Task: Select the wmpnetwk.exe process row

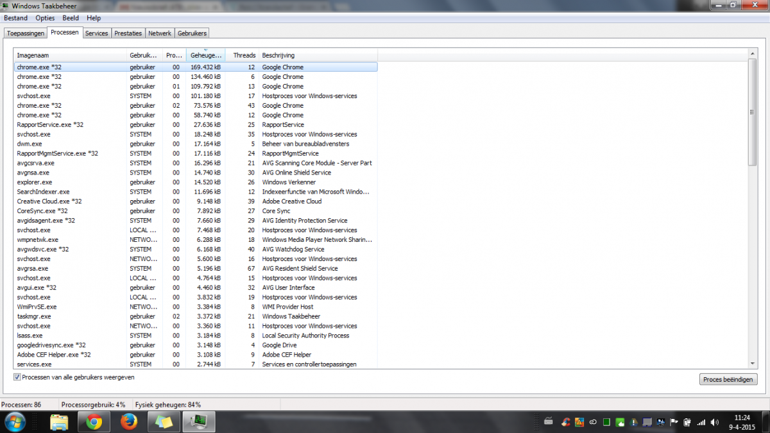Action: (196, 240)
